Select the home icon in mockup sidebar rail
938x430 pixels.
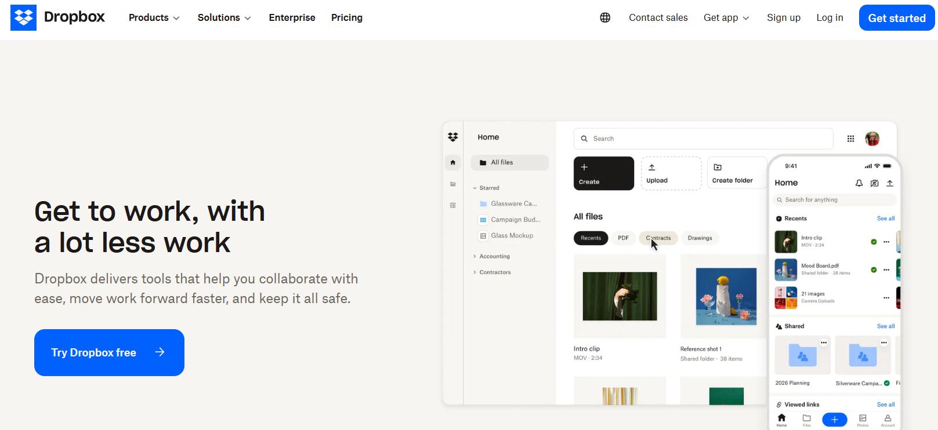point(453,162)
